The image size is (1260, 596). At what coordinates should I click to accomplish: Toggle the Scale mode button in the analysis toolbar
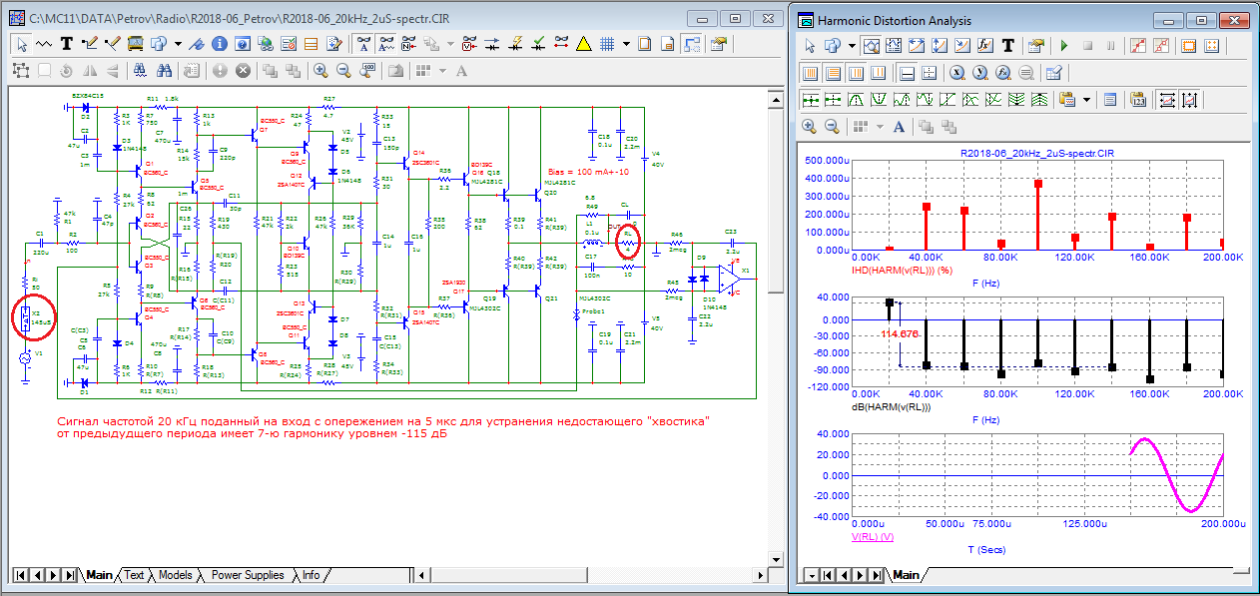click(x=870, y=46)
